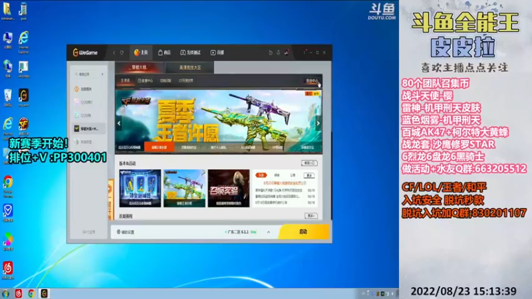
Task: Open the 商店 store tab
Action: click(x=164, y=52)
